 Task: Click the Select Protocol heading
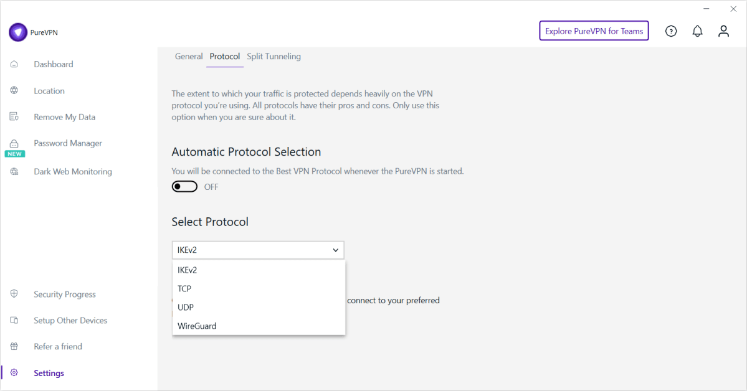pos(209,222)
